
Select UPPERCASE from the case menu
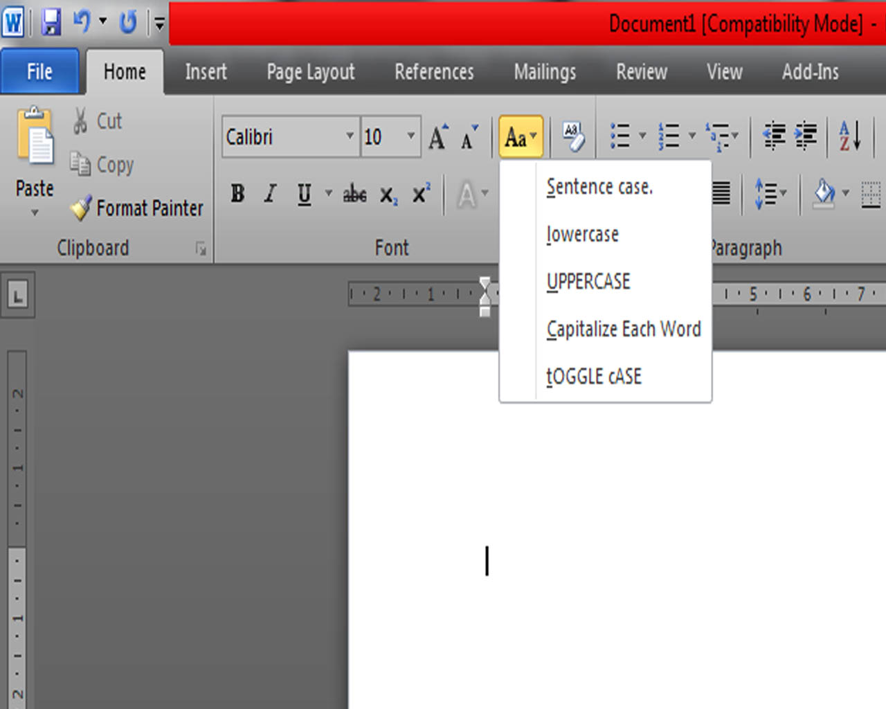pos(588,281)
